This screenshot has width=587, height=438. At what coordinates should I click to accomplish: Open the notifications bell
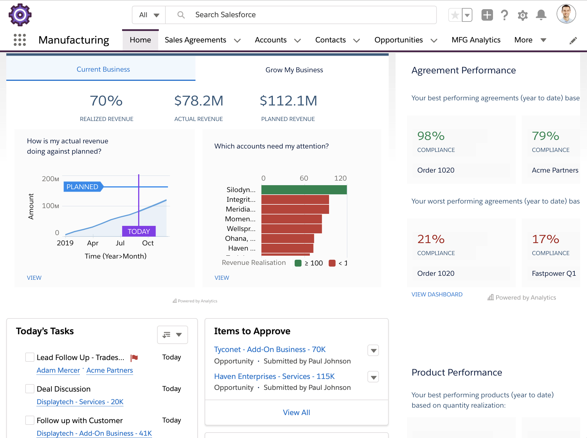tap(541, 15)
